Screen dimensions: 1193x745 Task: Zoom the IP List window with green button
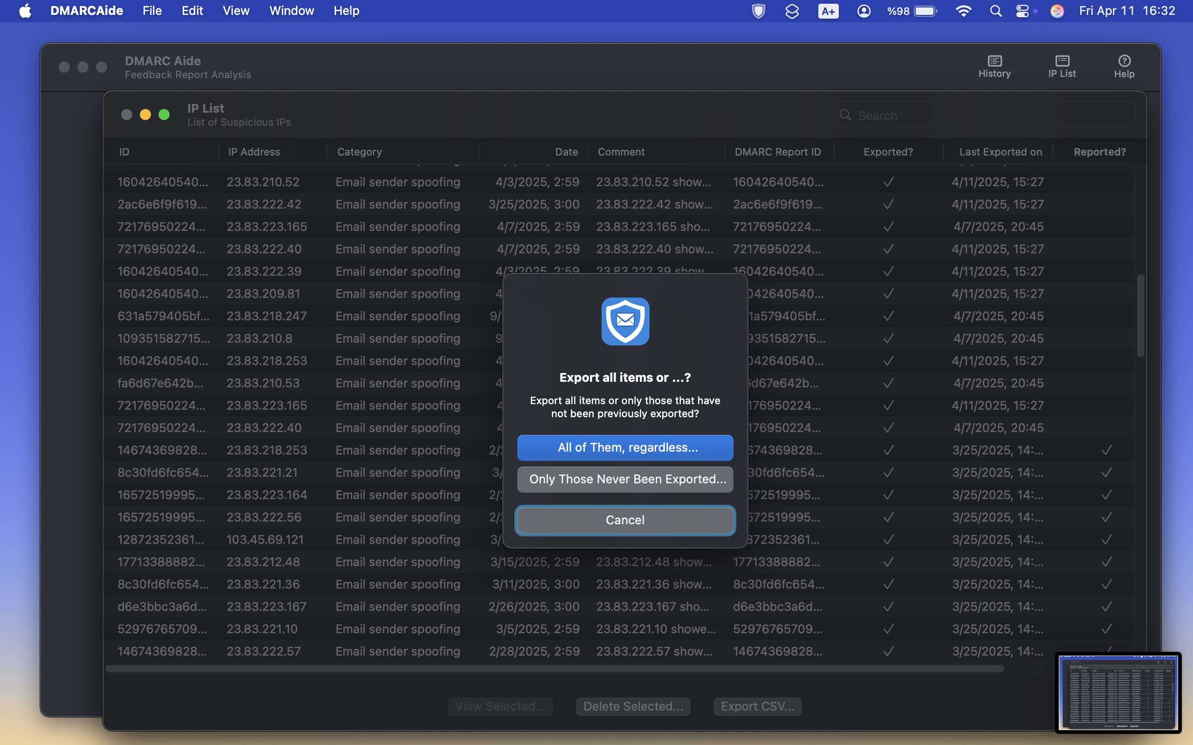click(x=164, y=115)
